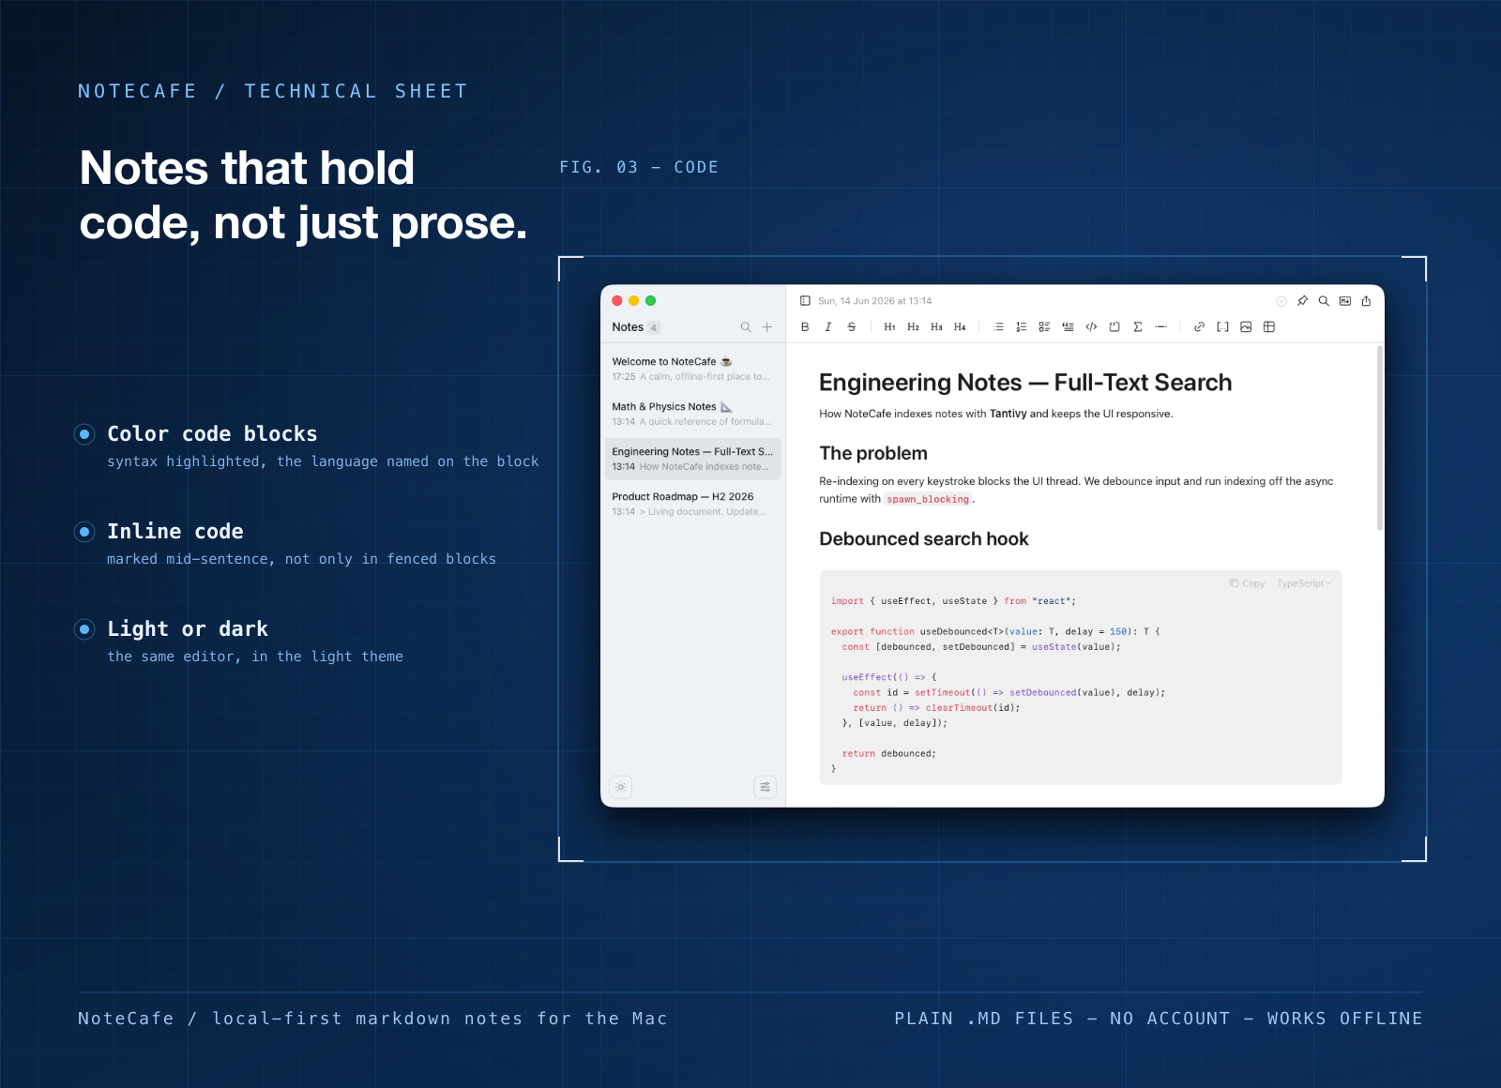This screenshot has height=1088, width=1501.
Task: Open the TypeScript language dropdown
Action: pos(1303,583)
